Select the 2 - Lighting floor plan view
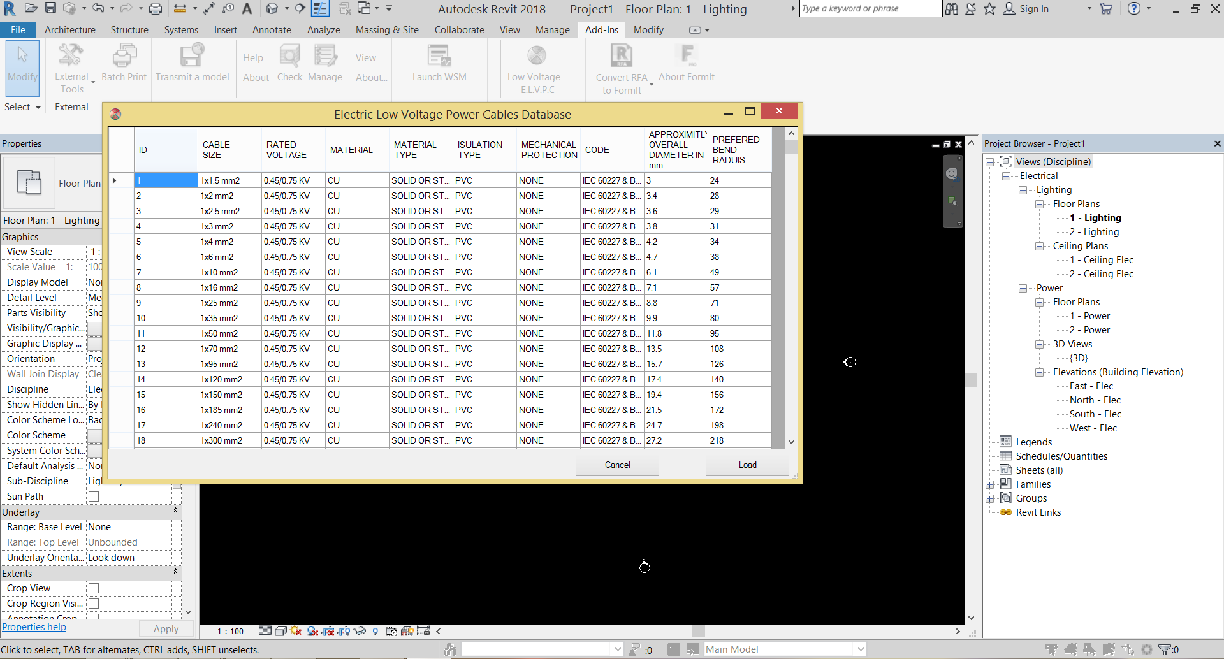The height and width of the screenshot is (659, 1224). (x=1095, y=232)
